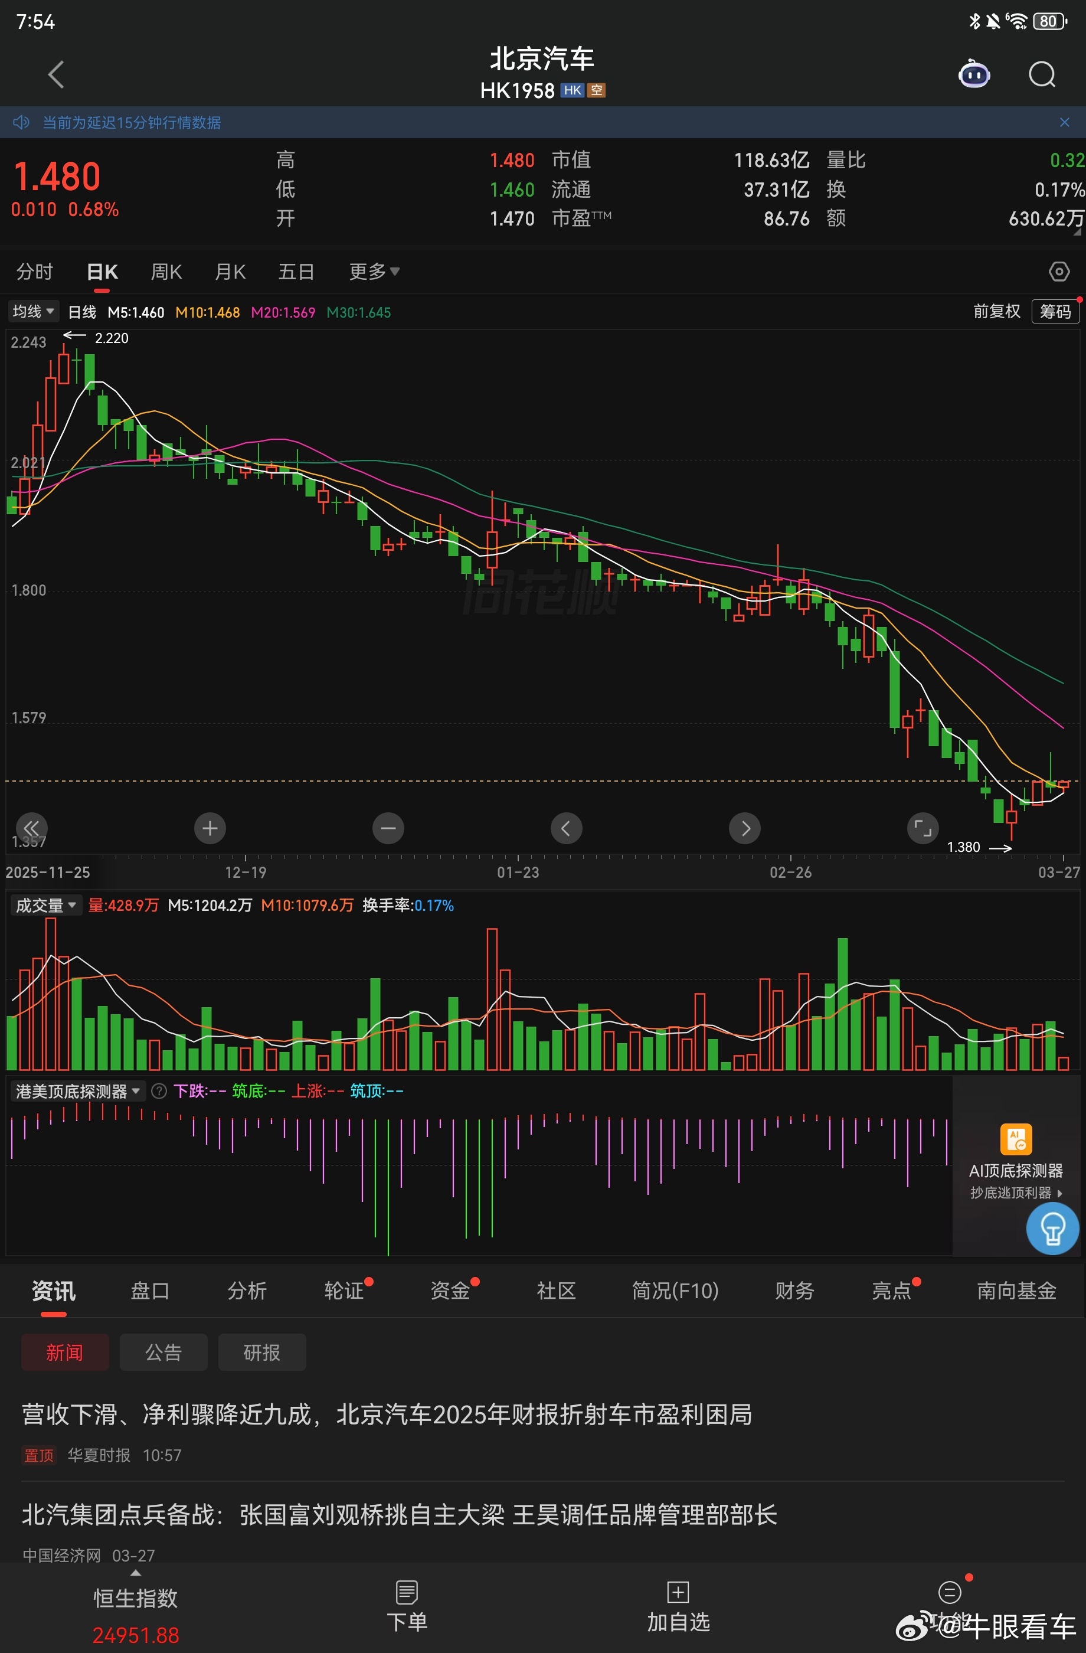1086x1653 pixels.
Task: Open AI顶底探测器 promo icon
Action: tap(1016, 1139)
